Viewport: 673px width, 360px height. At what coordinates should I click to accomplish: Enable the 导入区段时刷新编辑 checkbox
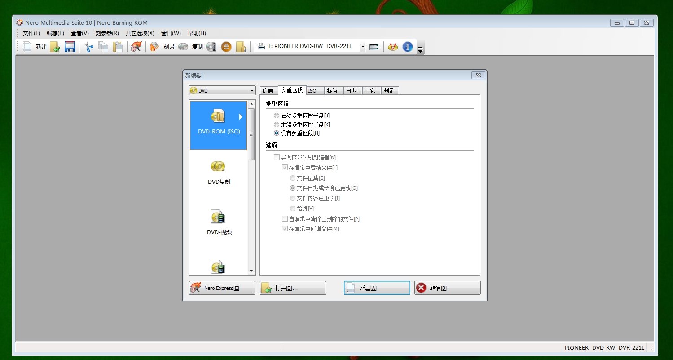pos(277,157)
